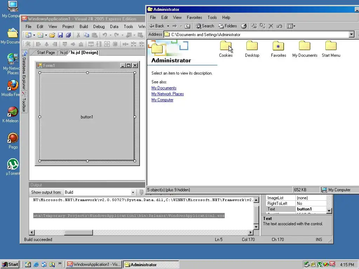
Task: Click the Undo arrow icon in Visual J# toolbar
Action: [104, 35]
